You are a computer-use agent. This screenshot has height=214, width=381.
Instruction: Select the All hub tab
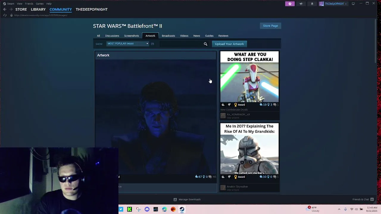(99, 36)
